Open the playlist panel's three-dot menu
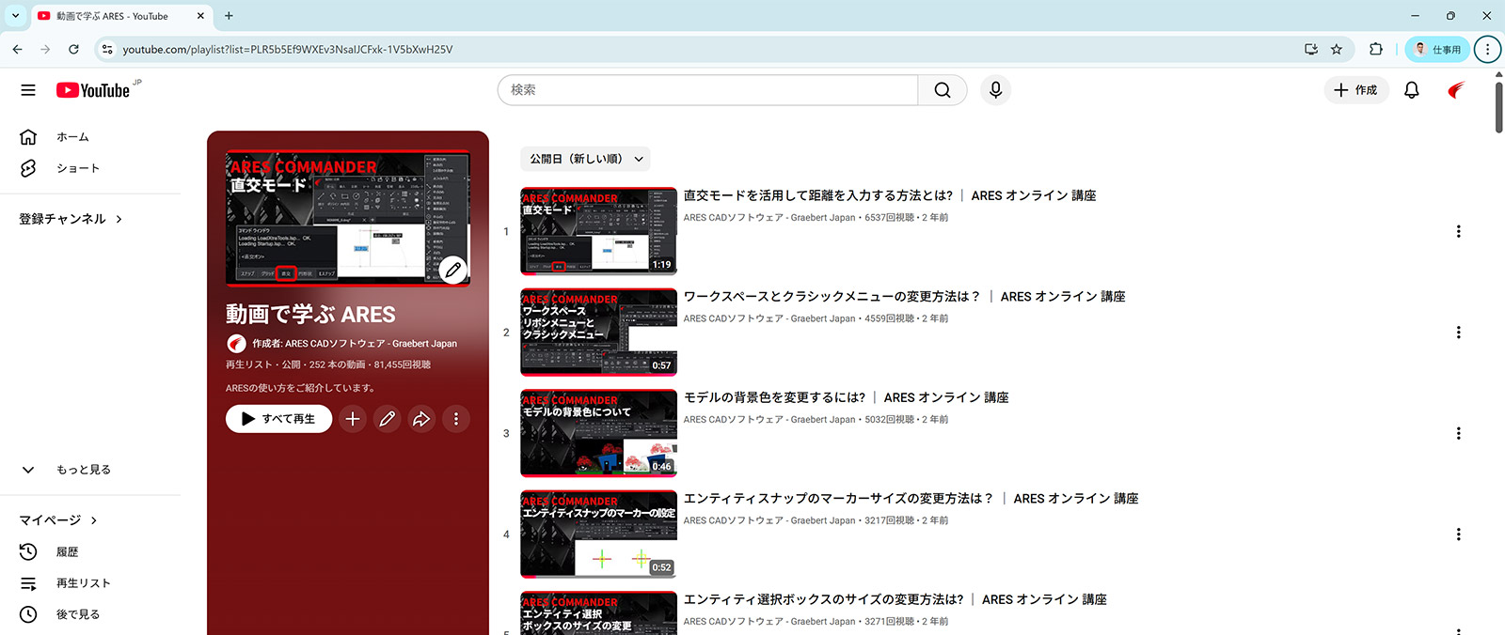The width and height of the screenshot is (1505, 635). coord(456,419)
